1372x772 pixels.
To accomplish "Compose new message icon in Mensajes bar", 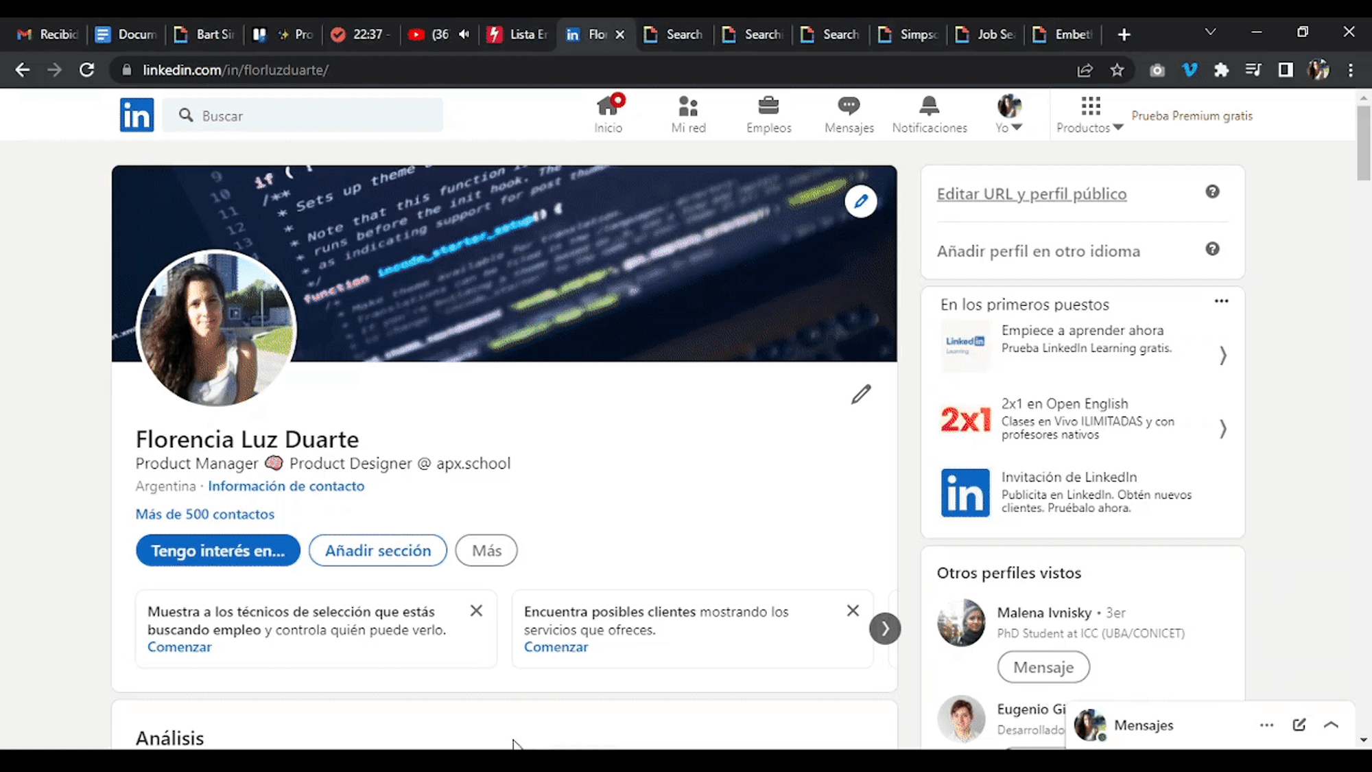I will point(1299,725).
